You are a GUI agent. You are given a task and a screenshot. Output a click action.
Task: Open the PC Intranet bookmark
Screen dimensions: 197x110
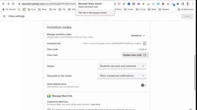[9, 9]
